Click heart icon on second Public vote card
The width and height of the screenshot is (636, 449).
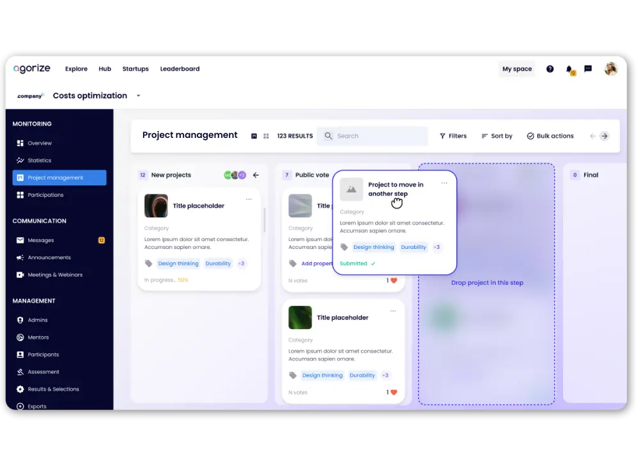394,393
